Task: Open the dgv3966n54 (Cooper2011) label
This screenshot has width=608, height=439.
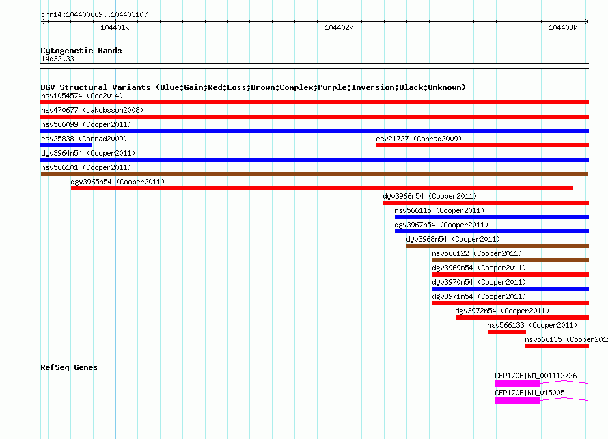Action: 430,196
